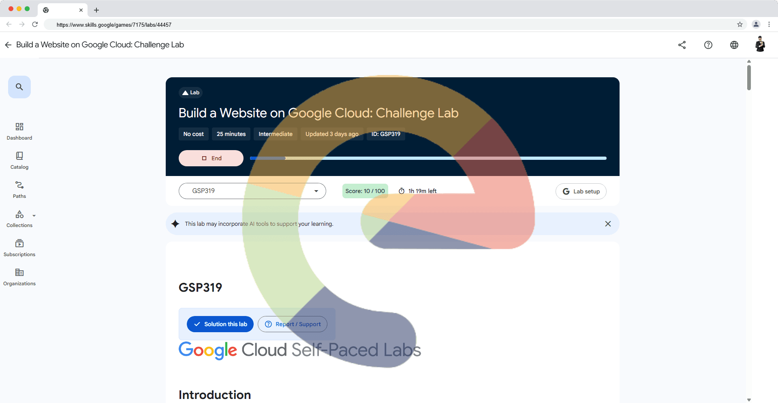Click the Google Cloud Self-Paced Labs logo

300,350
